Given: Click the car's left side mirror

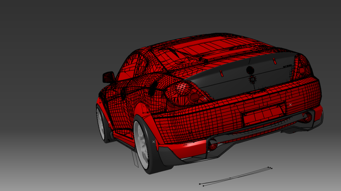Looking at the screenshot, I should coord(108,77).
